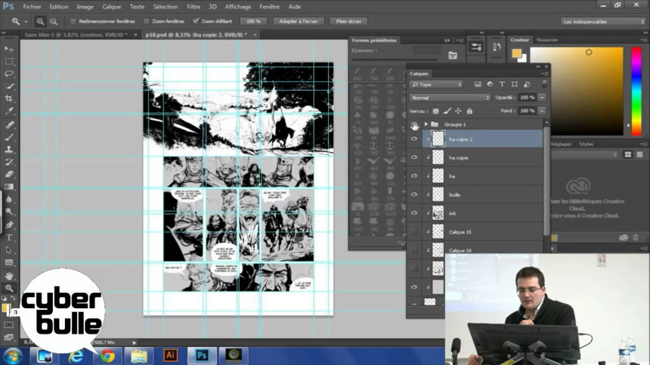
Task: Click the zoom-out magnifier in options bar
Action: point(53,21)
